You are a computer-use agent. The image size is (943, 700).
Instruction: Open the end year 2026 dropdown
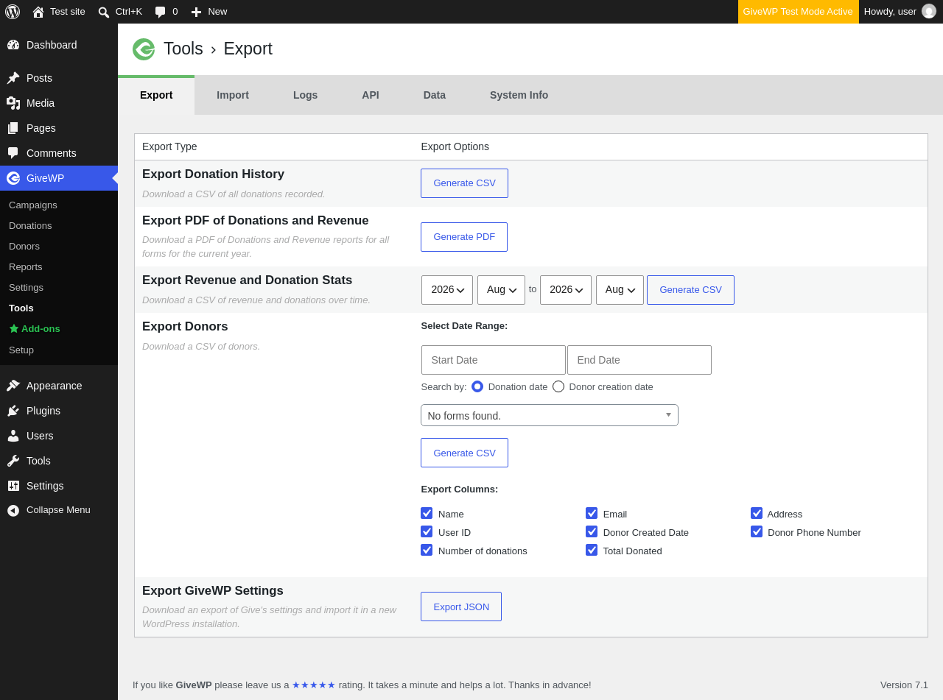pyautogui.click(x=566, y=290)
